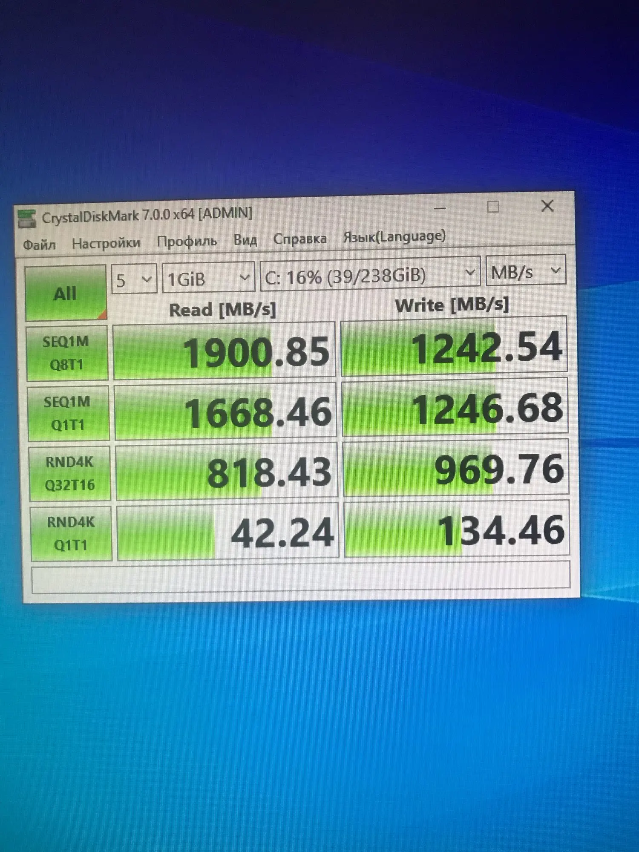Run the SEQ1M Q8T1 test
The image size is (639, 852).
pyautogui.click(x=67, y=353)
